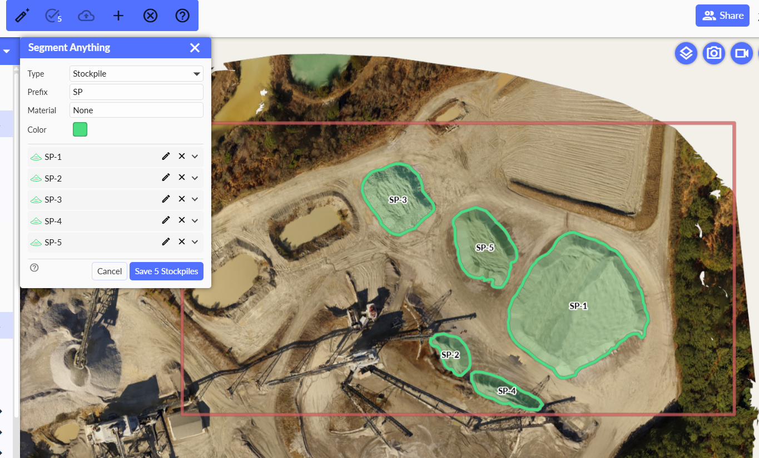Open the green Color swatch picker
This screenshot has height=458, width=759.
click(x=80, y=130)
